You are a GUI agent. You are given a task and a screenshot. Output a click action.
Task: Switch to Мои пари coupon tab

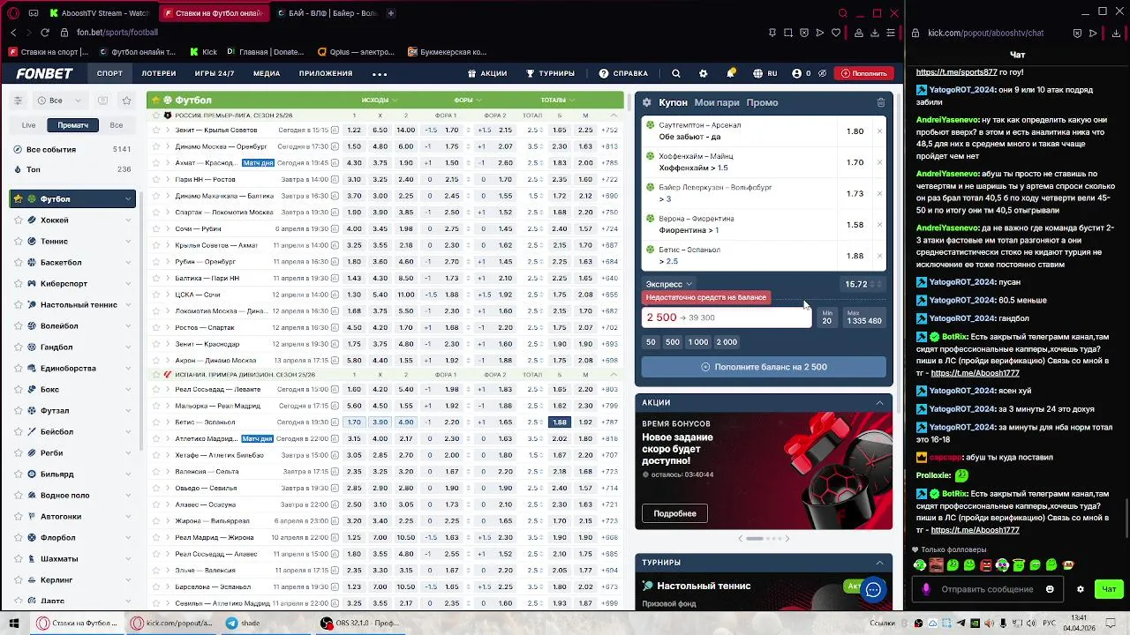pos(717,102)
